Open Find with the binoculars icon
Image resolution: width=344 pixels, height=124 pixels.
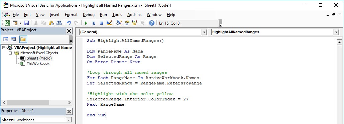(59, 23)
